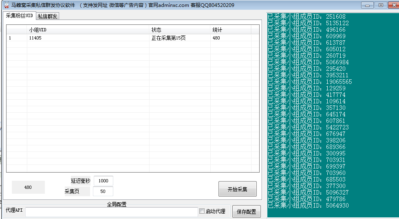The height and width of the screenshot is (219, 399).
Task: Click log line with member ID 295420
Action: click(306, 69)
